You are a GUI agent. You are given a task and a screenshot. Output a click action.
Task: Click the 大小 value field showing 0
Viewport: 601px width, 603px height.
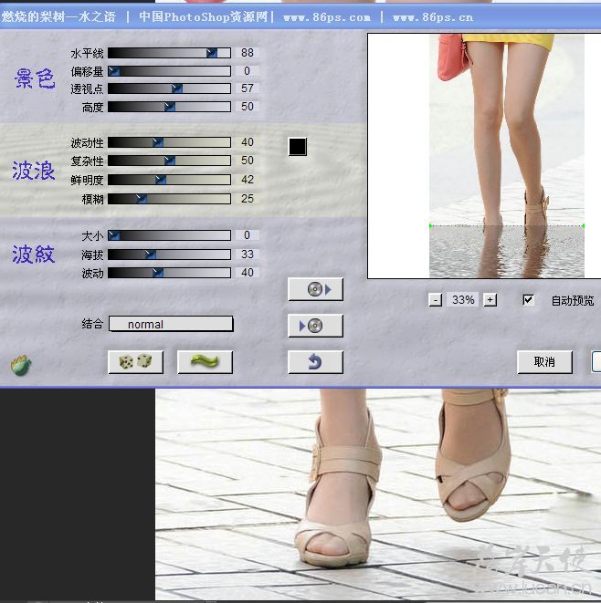tap(248, 235)
